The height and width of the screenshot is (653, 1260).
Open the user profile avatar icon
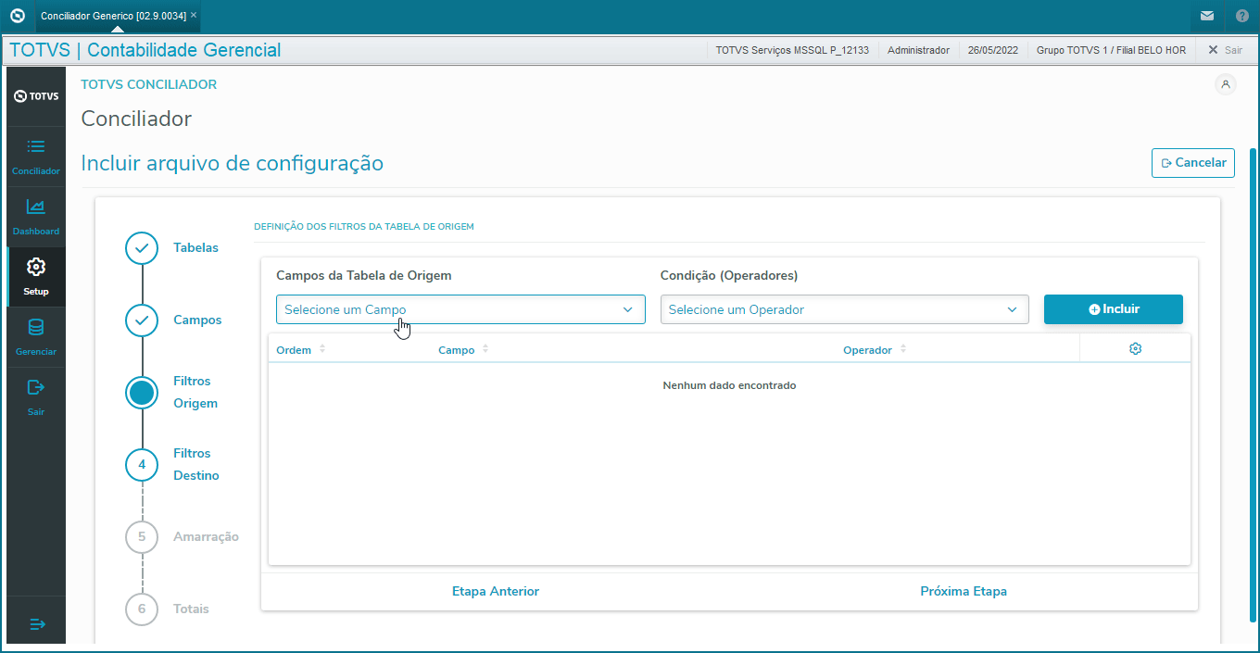tap(1226, 84)
